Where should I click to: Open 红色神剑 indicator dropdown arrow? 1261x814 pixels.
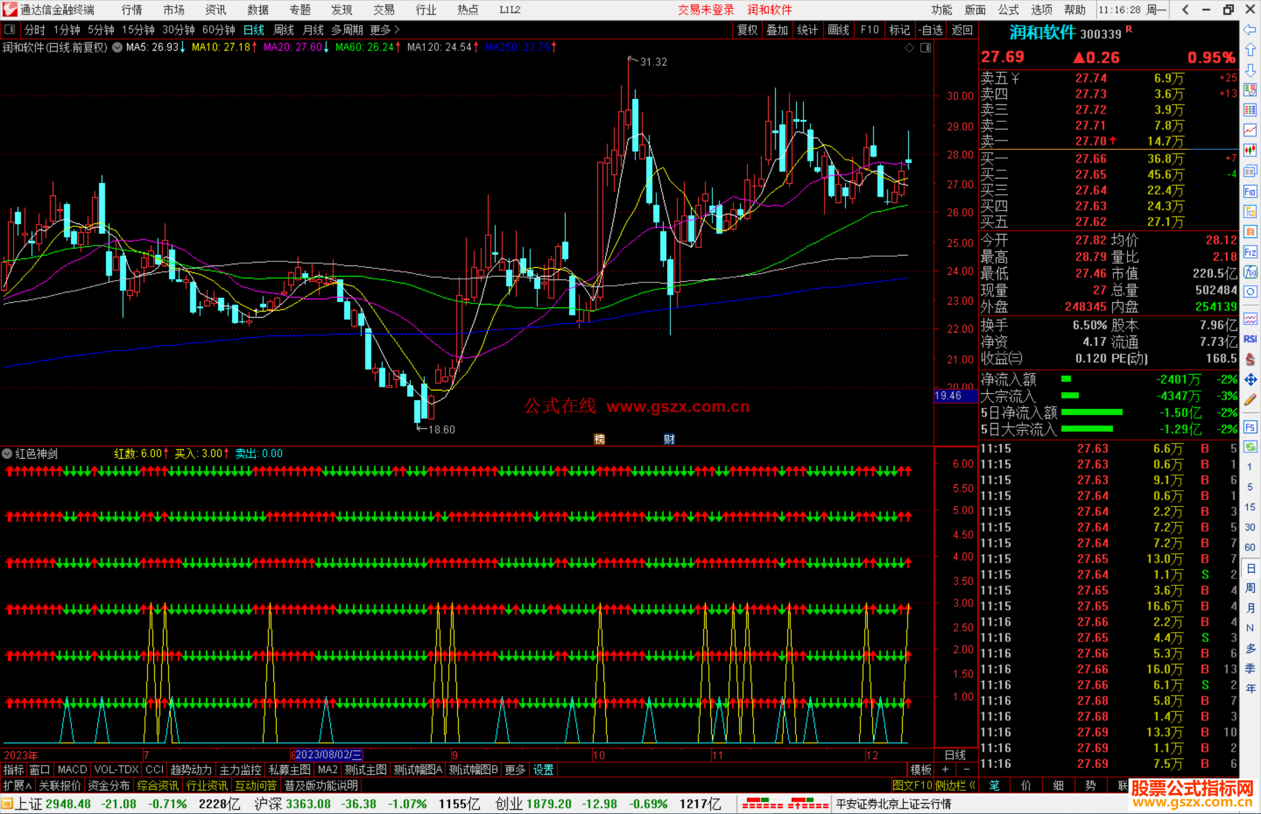[7, 453]
